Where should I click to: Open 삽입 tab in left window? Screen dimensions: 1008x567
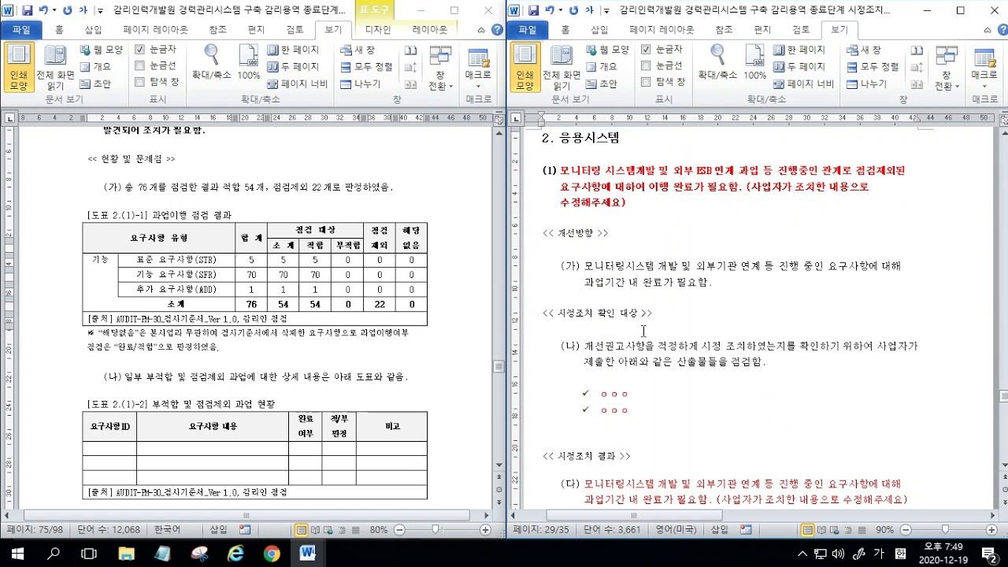click(93, 30)
